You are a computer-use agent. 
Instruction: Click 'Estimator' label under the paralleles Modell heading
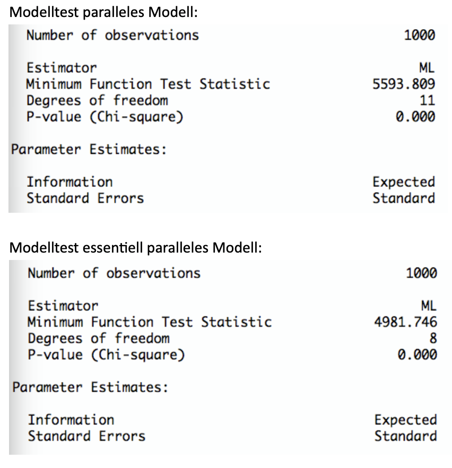point(62,68)
